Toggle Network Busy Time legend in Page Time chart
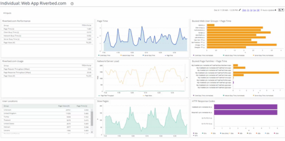 coord(127,55)
